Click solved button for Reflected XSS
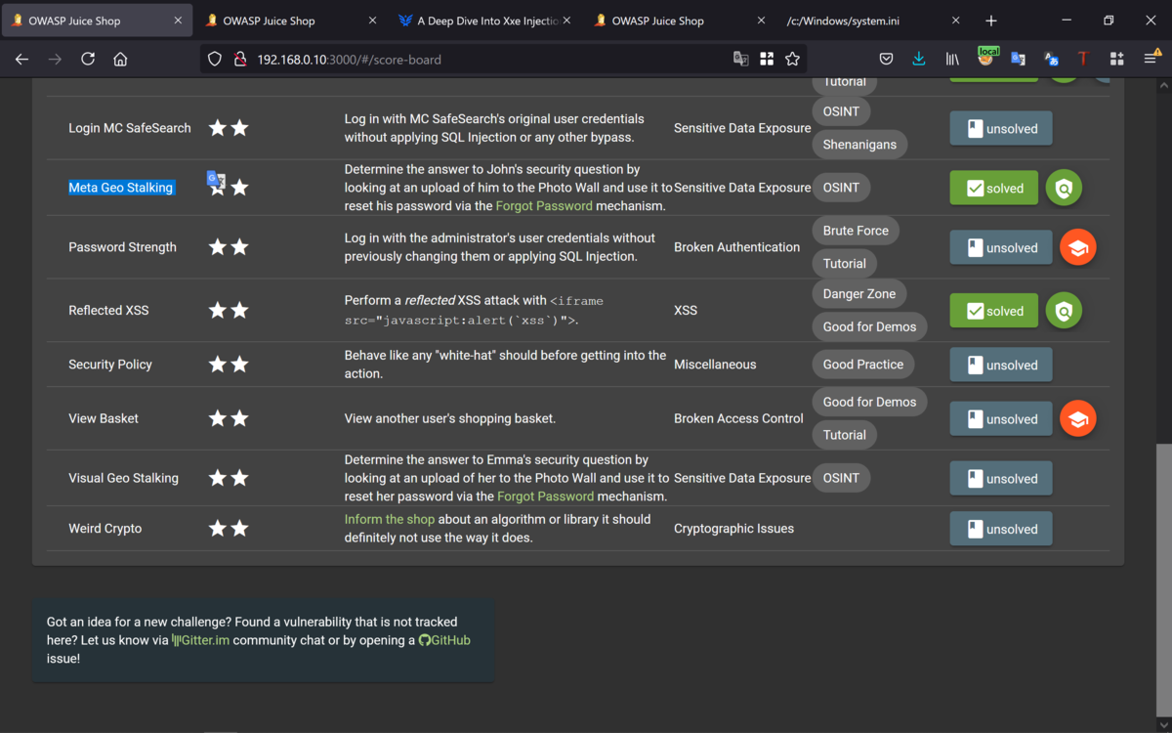Image resolution: width=1172 pixels, height=733 pixels. coord(993,311)
